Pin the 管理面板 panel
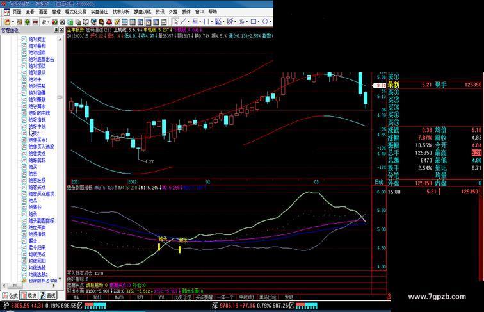The width and height of the screenshot is (484, 312). click(x=56, y=30)
